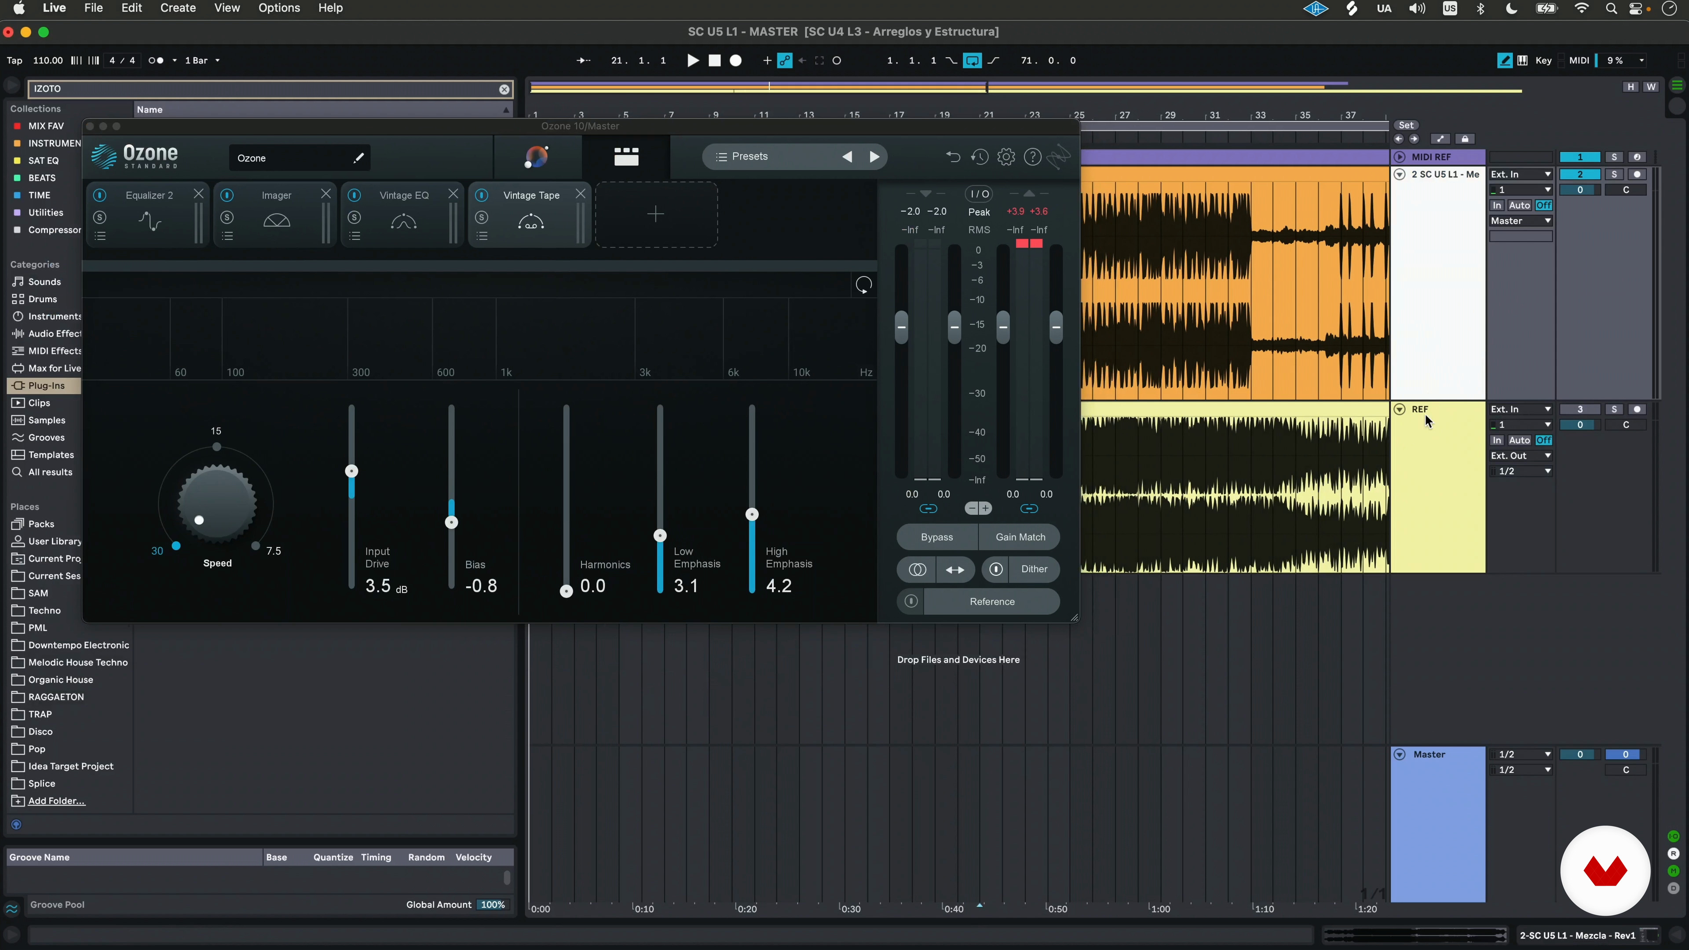Stop playback in the transport bar

coord(715,60)
